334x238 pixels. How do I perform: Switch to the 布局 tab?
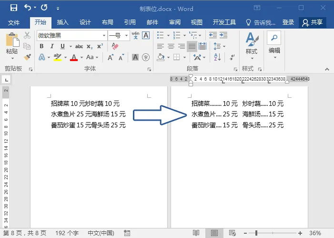pos(108,22)
